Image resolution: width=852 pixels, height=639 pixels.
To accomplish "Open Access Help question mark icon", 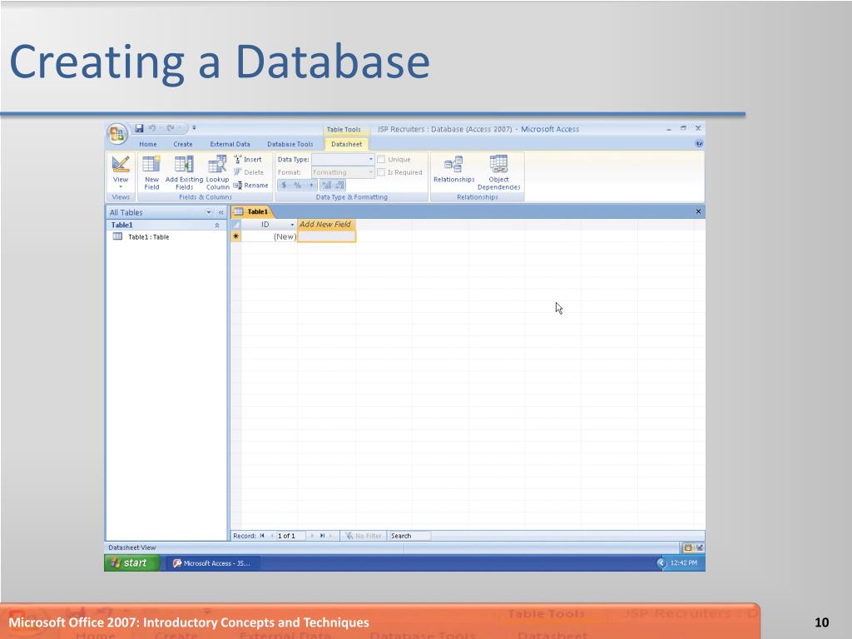I will [x=699, y=143].
